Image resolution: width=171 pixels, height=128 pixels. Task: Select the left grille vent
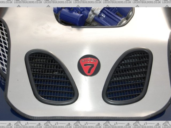pyautogui.click(x=51, y=77)
